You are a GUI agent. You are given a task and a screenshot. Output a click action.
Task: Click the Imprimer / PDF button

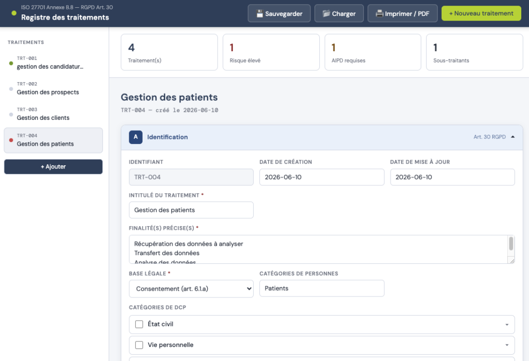[x=402, y=13]
